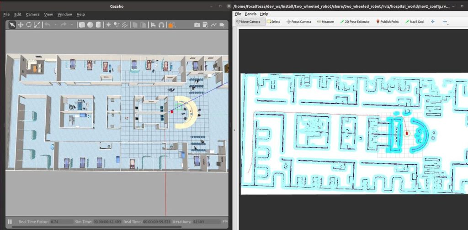The image size is (468, 230).
Task: Add a point light from Gazebo toolbar
Action: 108,25
